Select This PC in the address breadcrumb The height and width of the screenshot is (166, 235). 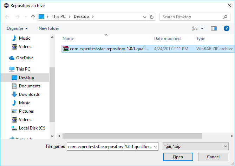59,16
